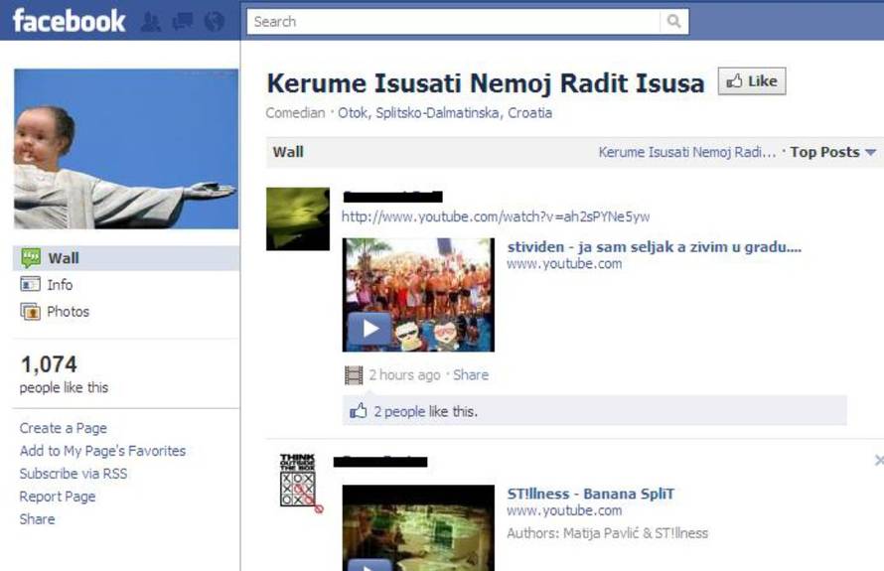The width and height of the screenshot is (884, 571).
Task: Click the page title Kerume Isusati Nemoj Radit Isusa
Action: (x=486, y=82)
